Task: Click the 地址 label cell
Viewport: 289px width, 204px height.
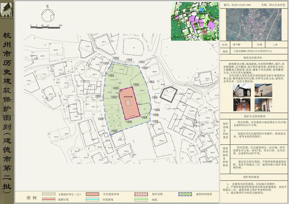Action: [x=225, y=51]
